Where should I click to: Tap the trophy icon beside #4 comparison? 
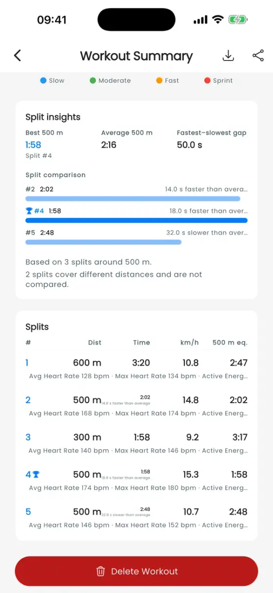pos(29,211)
